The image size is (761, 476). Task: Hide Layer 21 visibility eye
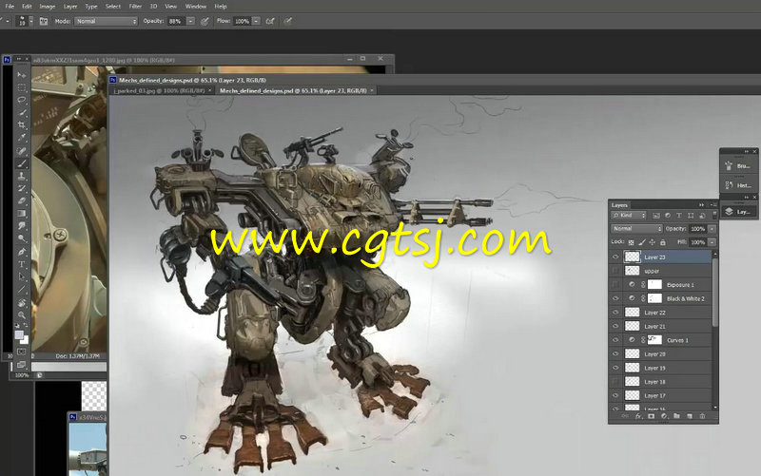pyautogui.click(x=615, y=326)
